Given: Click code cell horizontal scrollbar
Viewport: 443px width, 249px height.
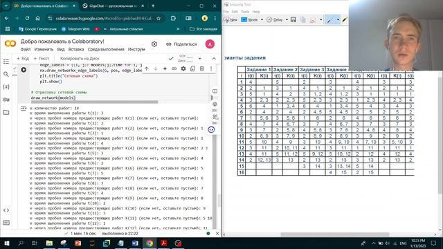Looking at the screenshot, I should (94, 102).
